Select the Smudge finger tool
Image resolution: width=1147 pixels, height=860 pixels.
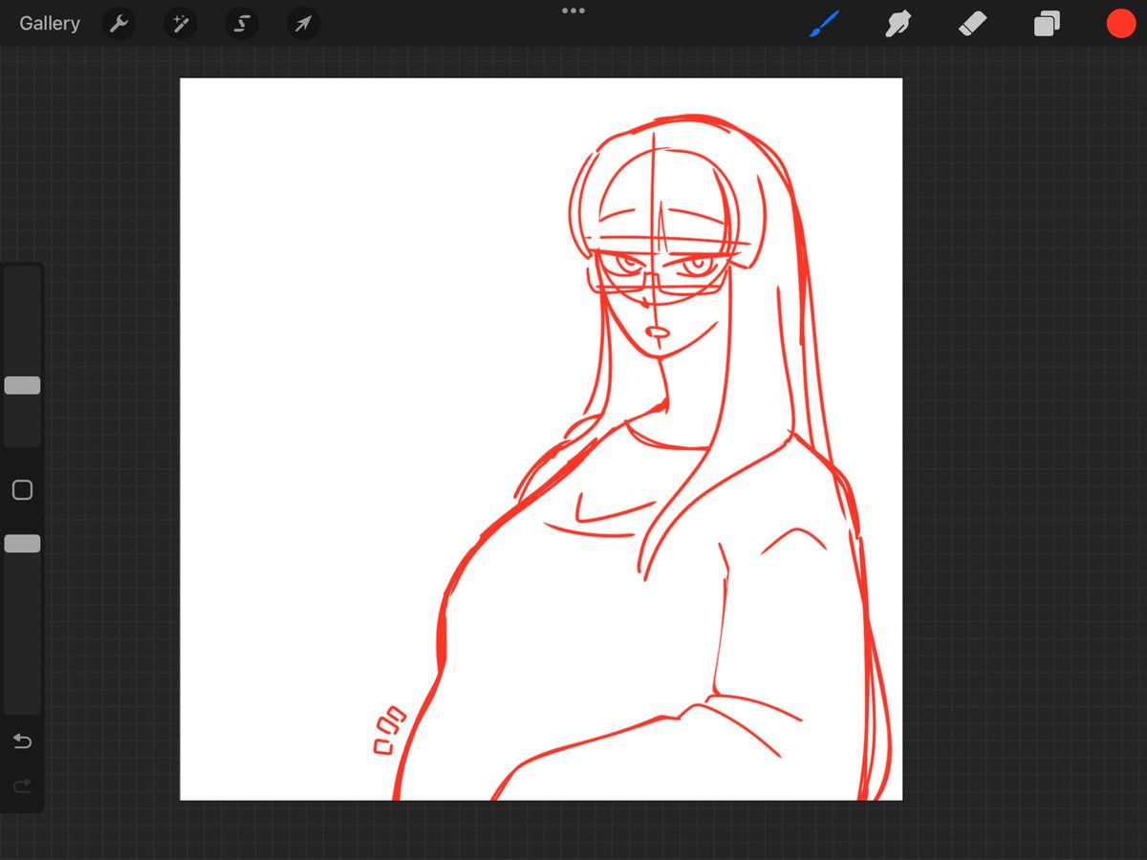click(898, 24)
